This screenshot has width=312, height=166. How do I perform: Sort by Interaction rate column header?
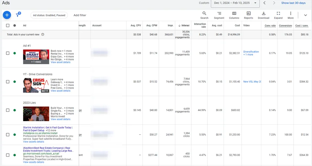pyautogui.click(x=200, y=25)
